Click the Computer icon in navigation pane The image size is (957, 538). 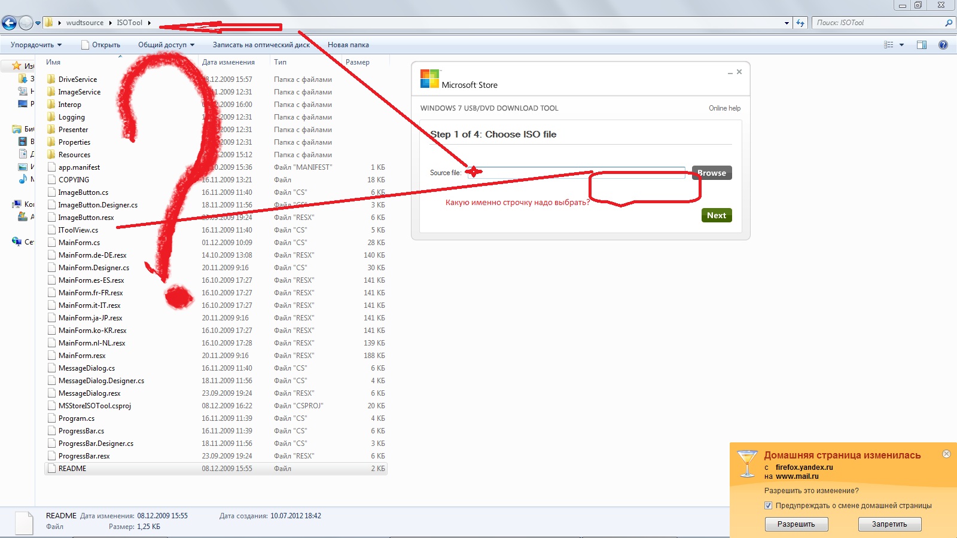coord(17,204)
